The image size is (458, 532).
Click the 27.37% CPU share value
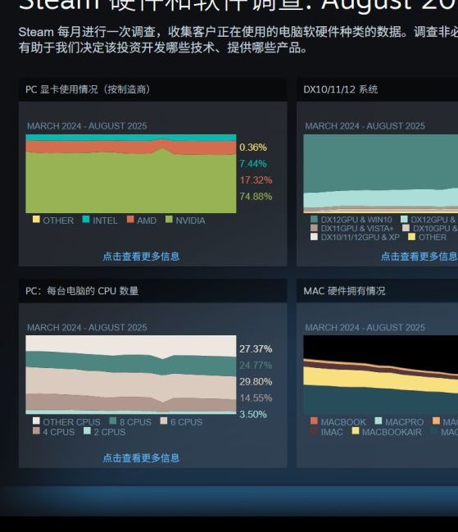256,349
